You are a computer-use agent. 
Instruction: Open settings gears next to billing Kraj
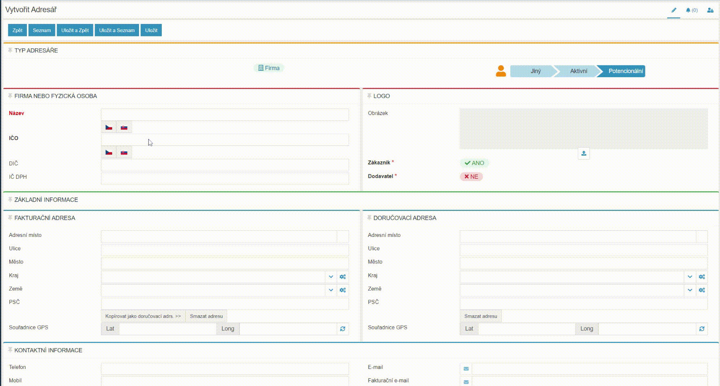[343, 277]
